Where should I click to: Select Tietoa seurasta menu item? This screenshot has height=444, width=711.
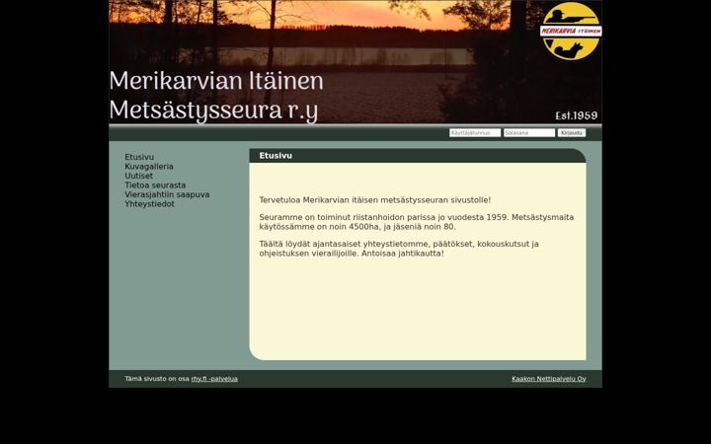155,185
